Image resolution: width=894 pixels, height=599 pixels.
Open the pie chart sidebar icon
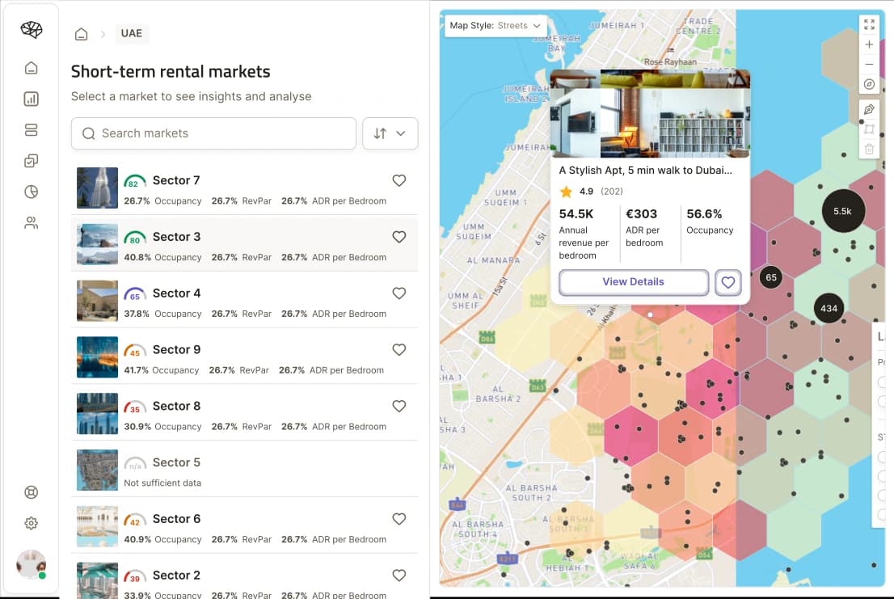[32, 192]
